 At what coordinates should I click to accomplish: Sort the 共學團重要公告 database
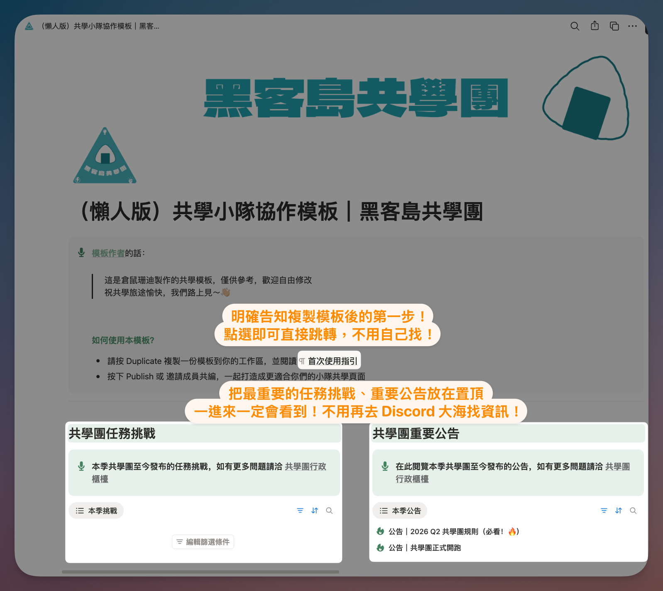click(x=619, y=510)
